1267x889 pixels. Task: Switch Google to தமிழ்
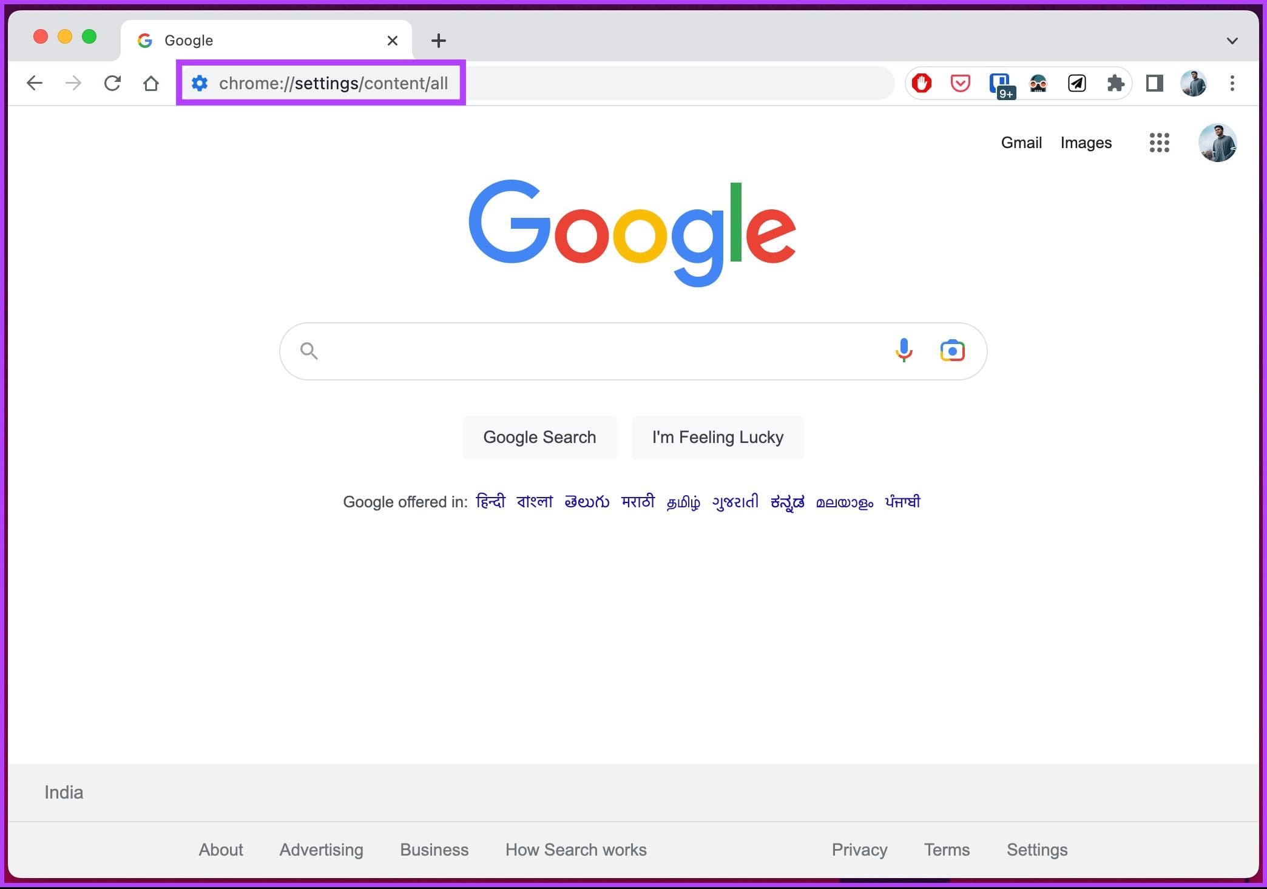click(683, 502)
